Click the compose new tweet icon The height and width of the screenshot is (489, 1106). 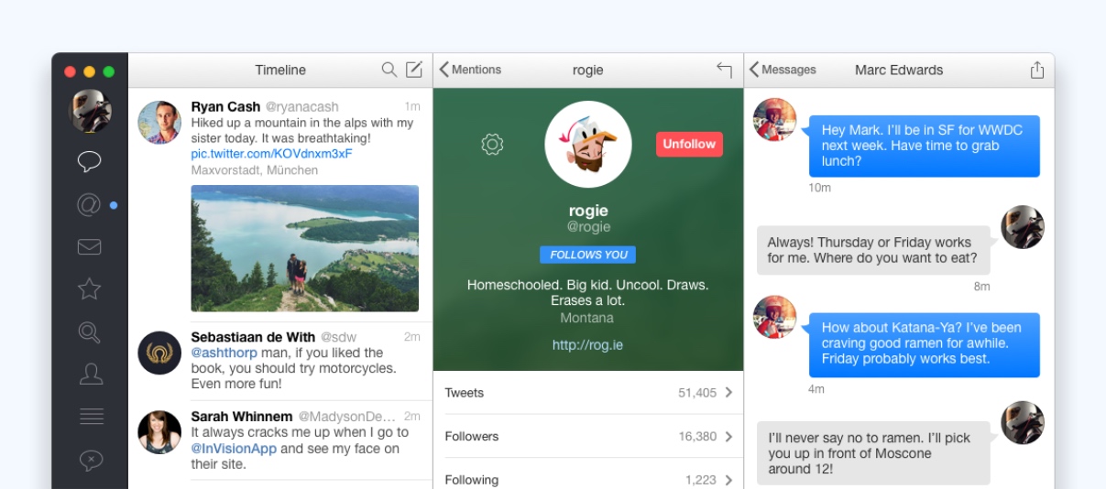pos(414,70)
